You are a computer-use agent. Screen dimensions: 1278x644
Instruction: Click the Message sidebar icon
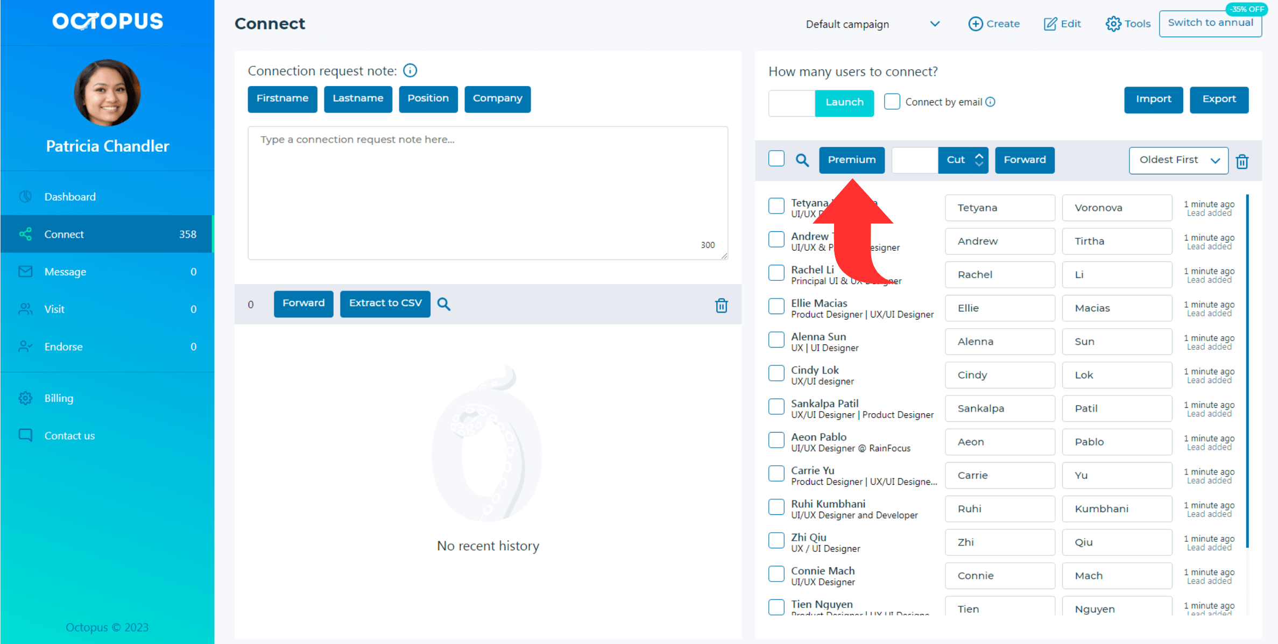[25, 272]
